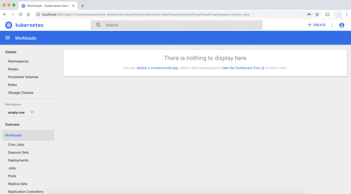Image resolution: width=351 pixels, height=194 pixels.
Task: Open Replication Controllers in the sidebar
Action: 26,192
